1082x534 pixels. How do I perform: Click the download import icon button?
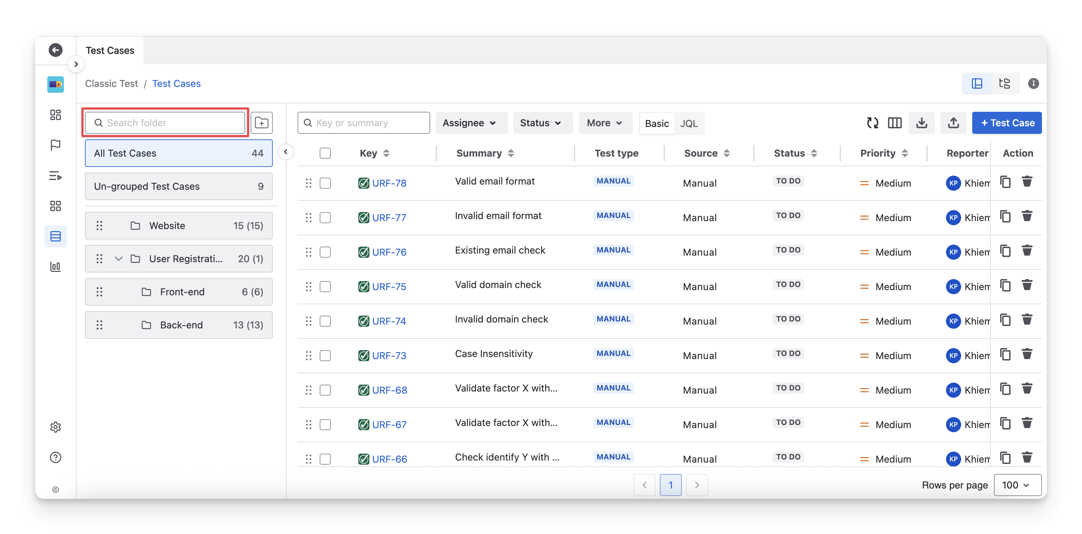point(921,122)
